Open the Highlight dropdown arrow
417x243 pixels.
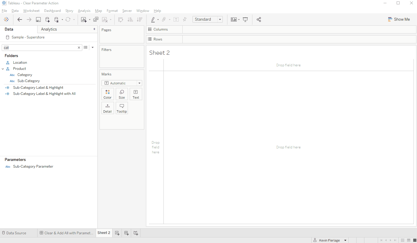(158, 20)
